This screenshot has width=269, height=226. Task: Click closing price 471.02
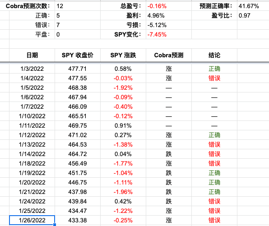(78, 135)
